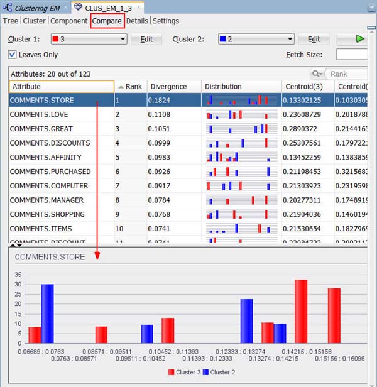Switch to the Tree tab
377x387 pixels.
11,21
